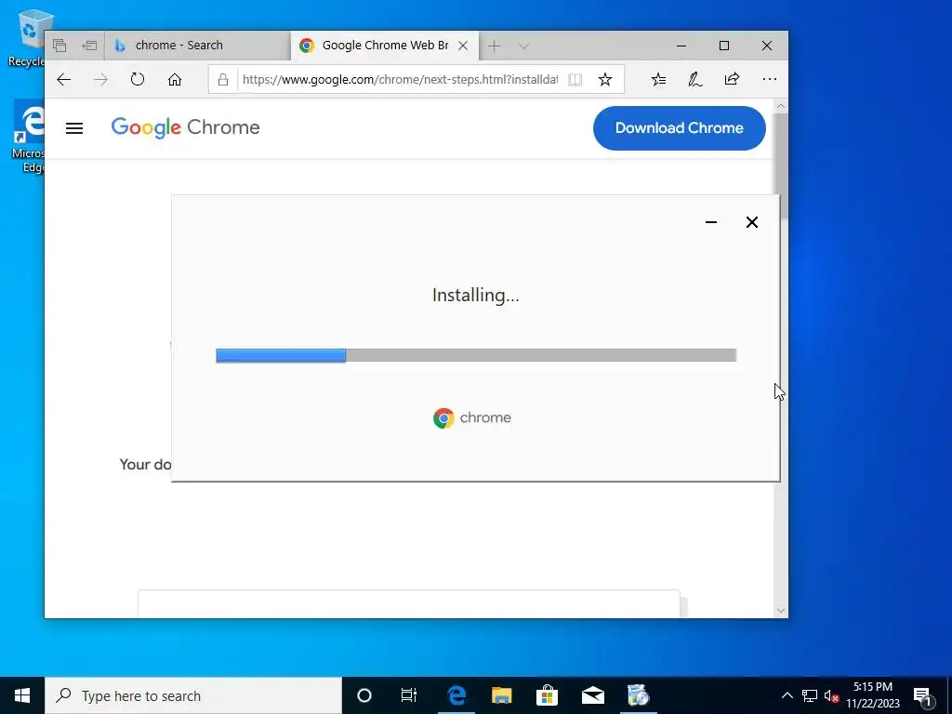952x714 pixels.
Task: Maximize the Edge browser window
Action: click(x=723, y=46)
